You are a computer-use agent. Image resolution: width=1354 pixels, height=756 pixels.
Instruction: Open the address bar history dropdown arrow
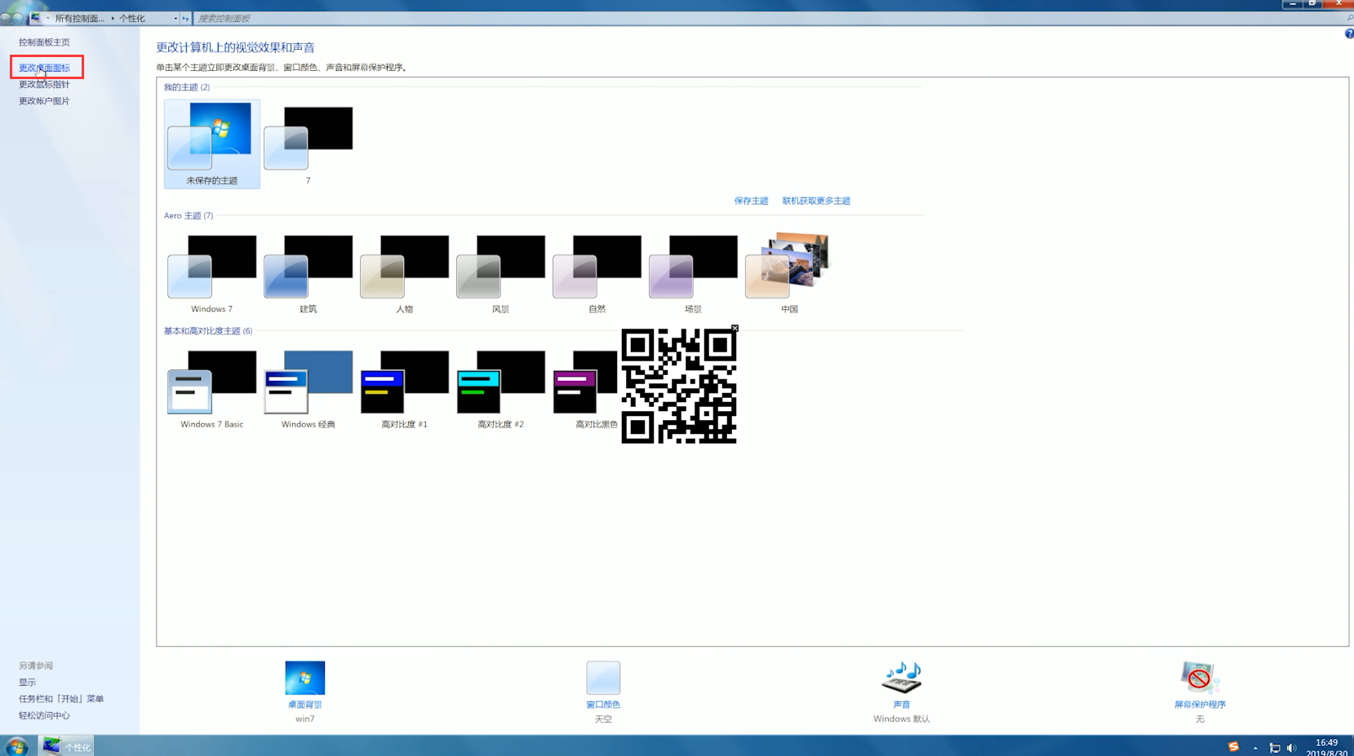175,18
